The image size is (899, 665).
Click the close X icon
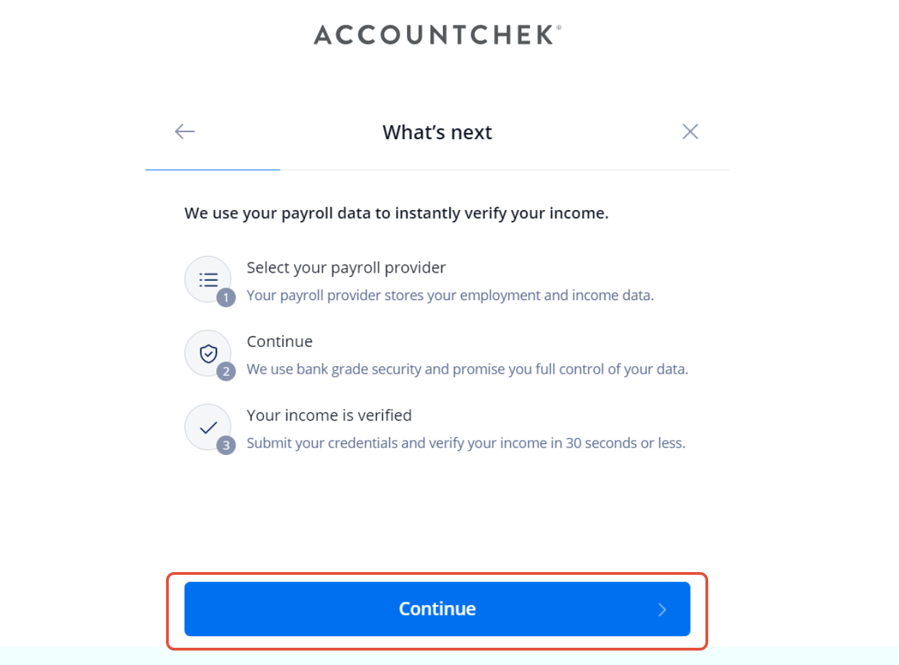tap(690, 131)
